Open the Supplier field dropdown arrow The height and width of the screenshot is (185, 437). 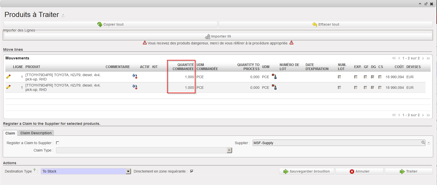coord(429,143)
